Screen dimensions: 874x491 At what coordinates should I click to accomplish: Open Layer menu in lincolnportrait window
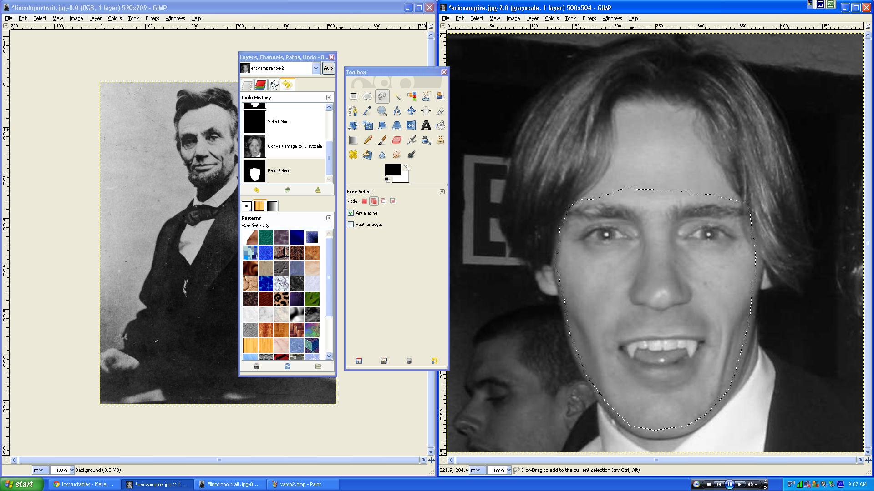(95, 18)
